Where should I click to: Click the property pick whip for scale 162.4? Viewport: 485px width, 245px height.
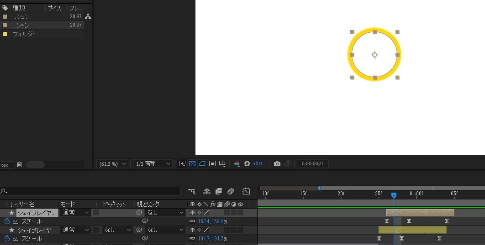click(x=144, y=221)
